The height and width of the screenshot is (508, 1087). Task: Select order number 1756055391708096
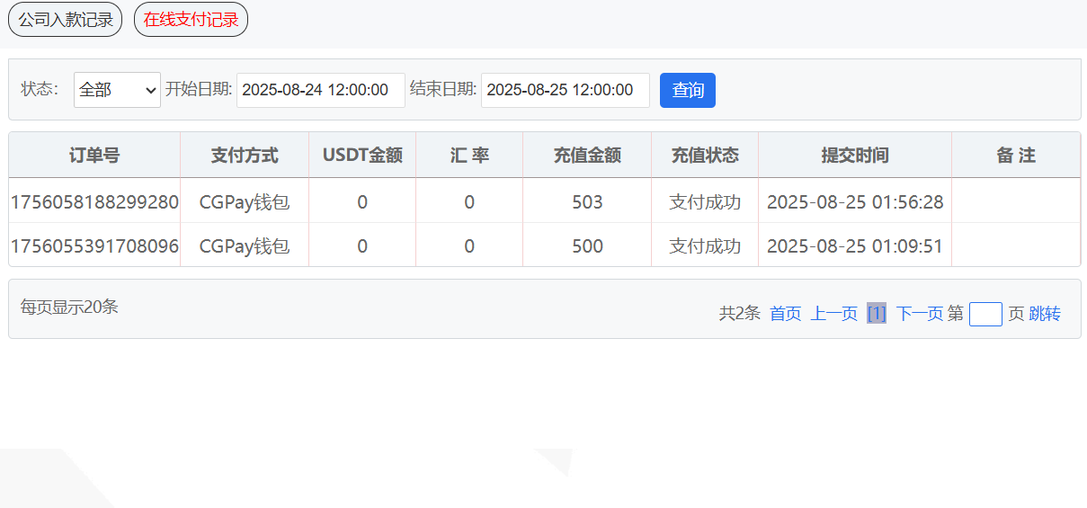[94, 246]
